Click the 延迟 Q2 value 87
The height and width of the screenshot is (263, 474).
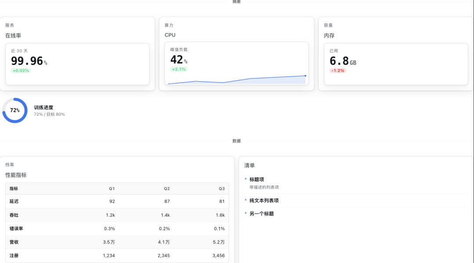(x=167, y=201)
